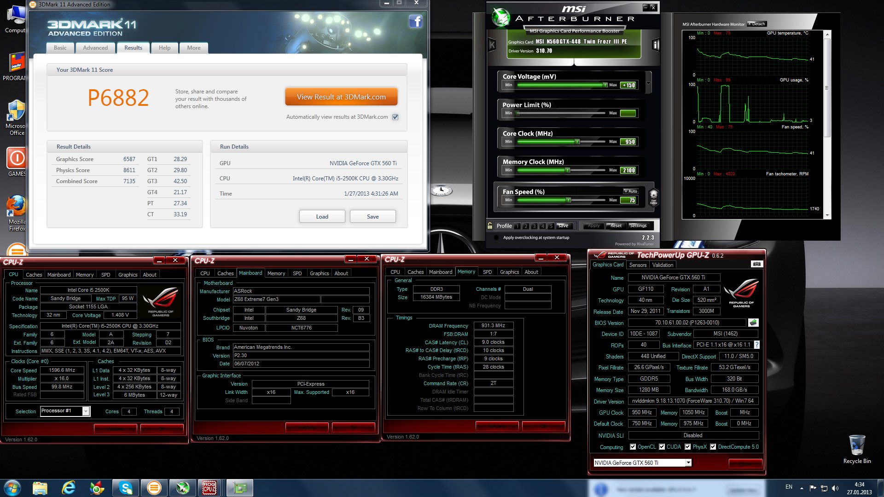Click the Afterburner Settings button
This screenshot has height=497, width=884.
[638, 225]
